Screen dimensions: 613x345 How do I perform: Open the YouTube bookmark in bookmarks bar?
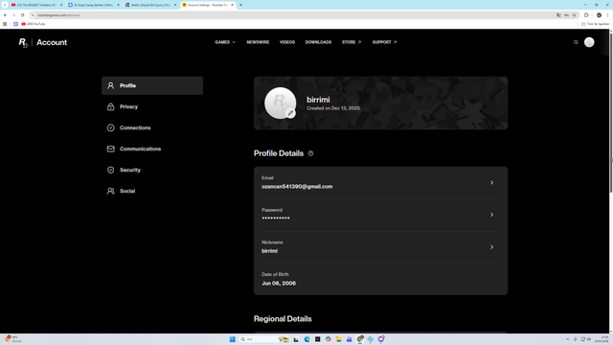[x=34, y=24]
